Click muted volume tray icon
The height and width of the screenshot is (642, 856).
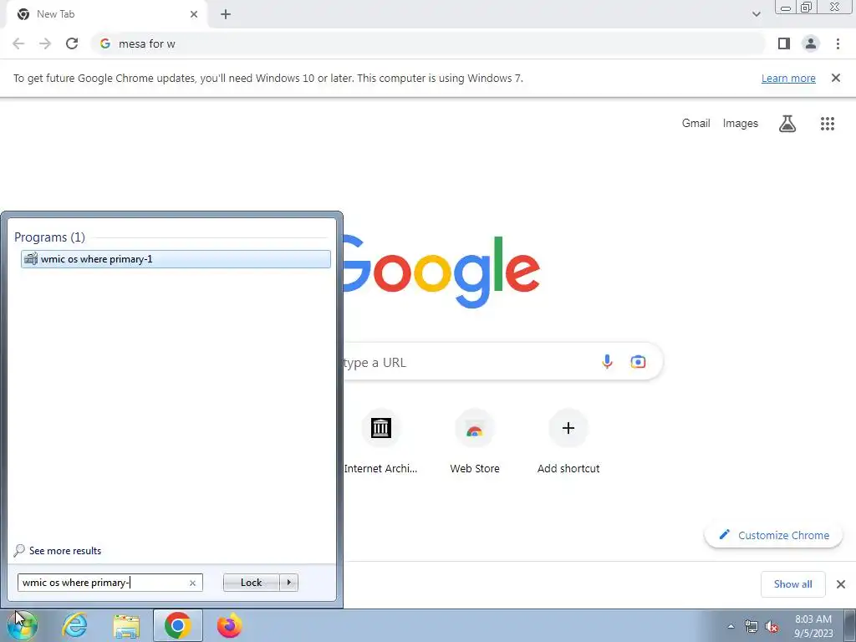pyautogui.click(x=772, y=626)
